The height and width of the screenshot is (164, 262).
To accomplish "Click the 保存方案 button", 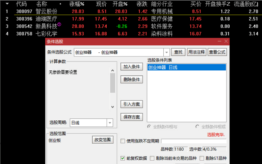I will click(132, 117).
